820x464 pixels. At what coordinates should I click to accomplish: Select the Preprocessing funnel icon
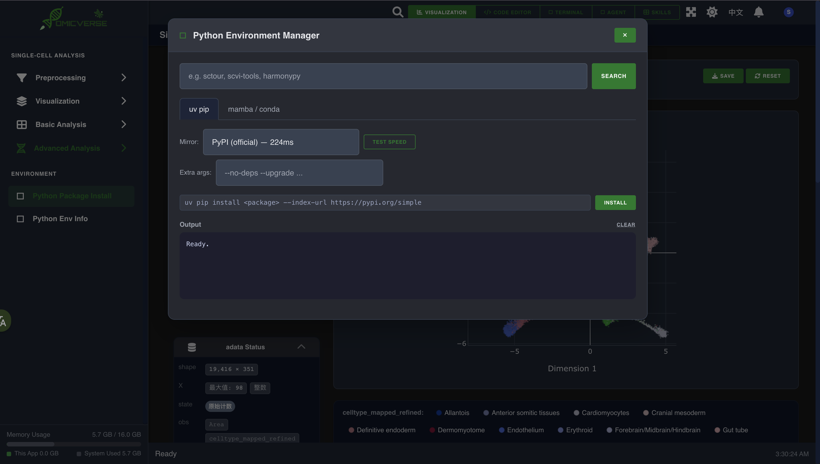(21, 77)
